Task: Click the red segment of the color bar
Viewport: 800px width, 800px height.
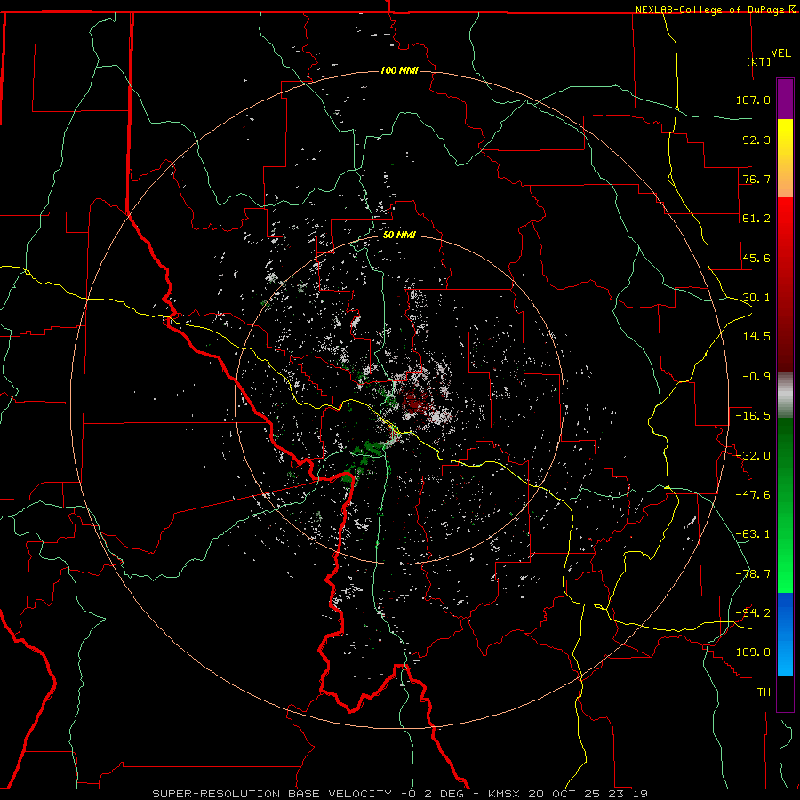Action: [785, 284]
